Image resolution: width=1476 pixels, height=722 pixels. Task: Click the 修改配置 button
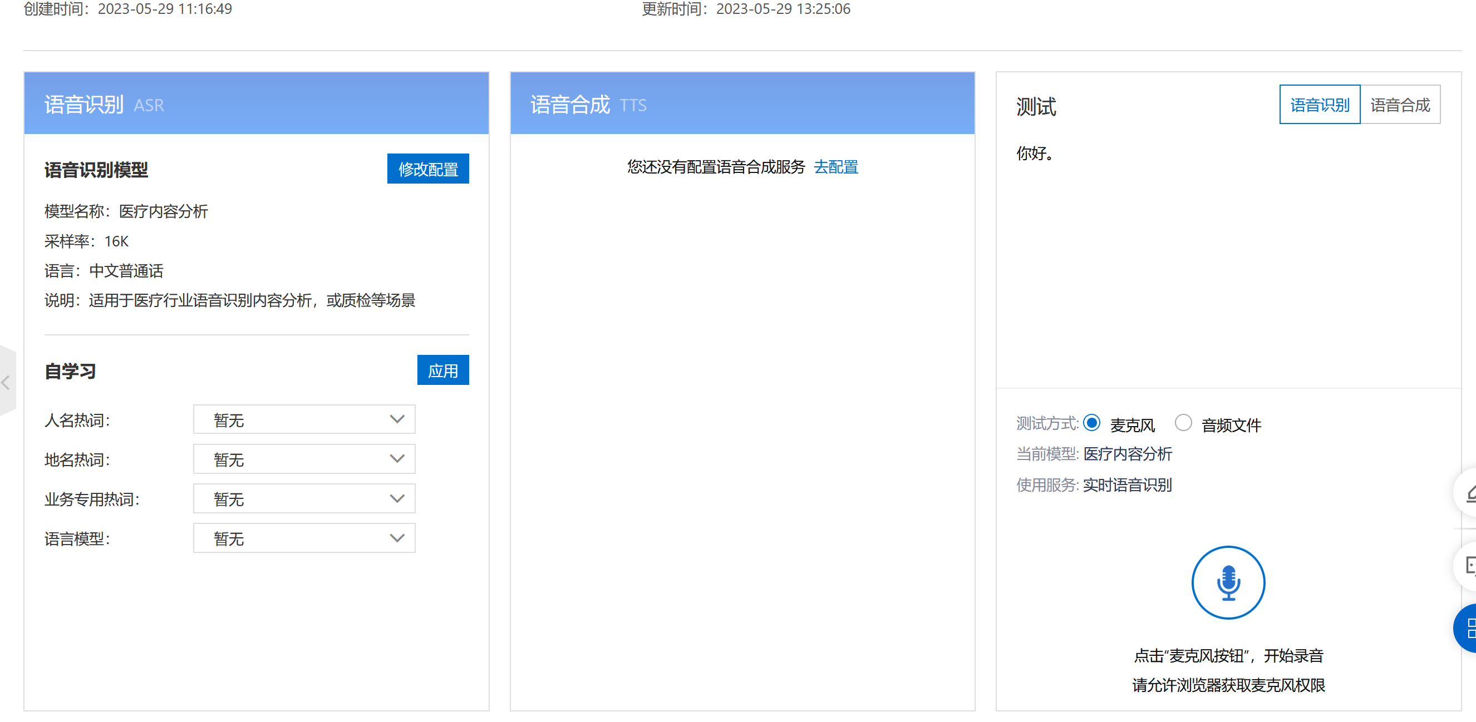[x=427, y=169]
